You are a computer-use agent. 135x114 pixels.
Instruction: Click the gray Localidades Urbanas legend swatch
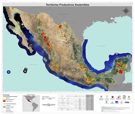(x=4, y=107)
